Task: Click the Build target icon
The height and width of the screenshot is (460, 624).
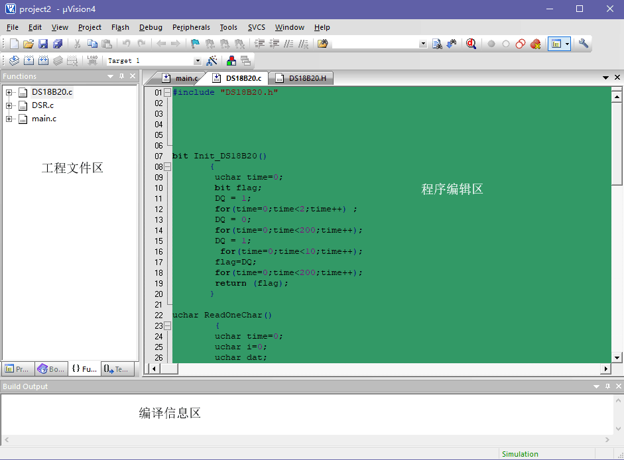Action: coord(28,61)
